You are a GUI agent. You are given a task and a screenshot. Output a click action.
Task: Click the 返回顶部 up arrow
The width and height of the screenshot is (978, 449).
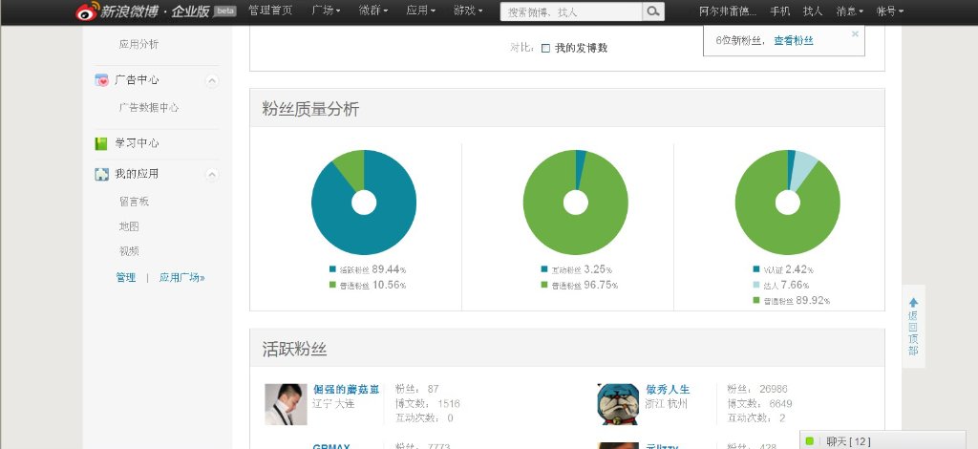point(913,303)
